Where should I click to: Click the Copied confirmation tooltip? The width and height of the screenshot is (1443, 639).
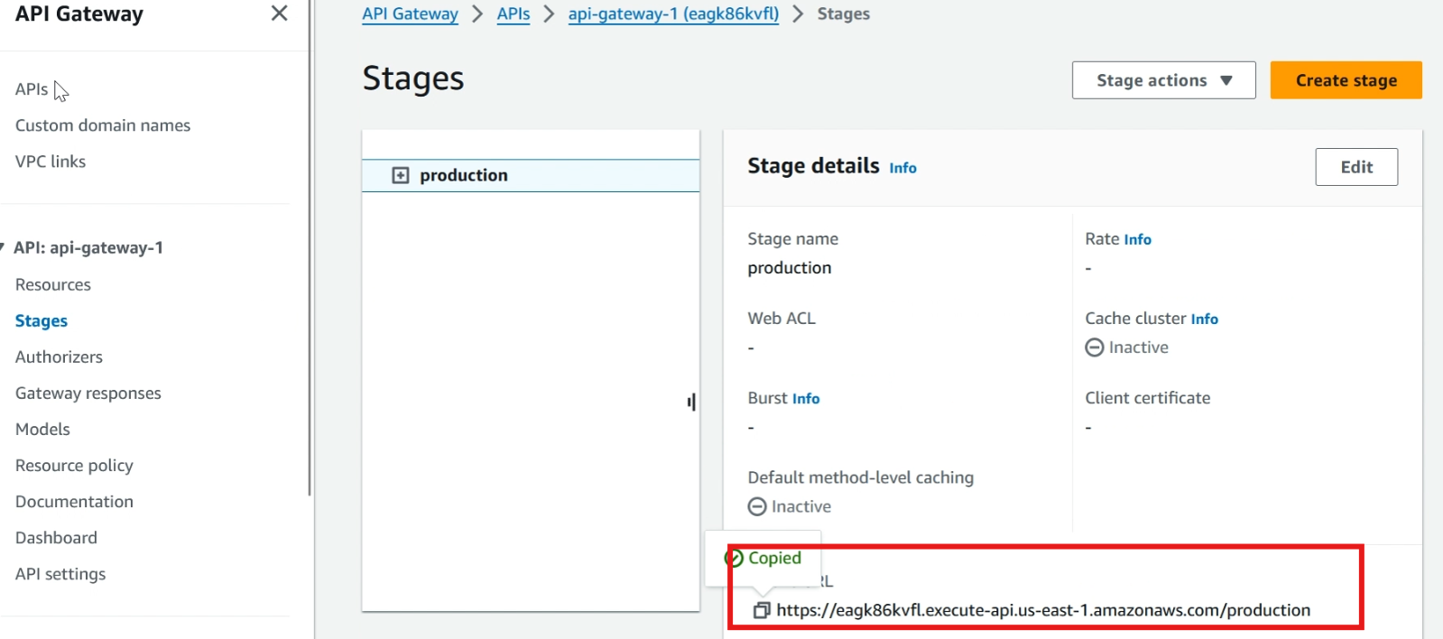point(763,558)
